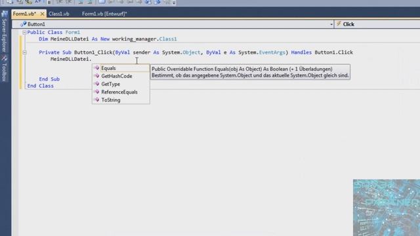
Task: Open the Class1.vb tab
Action: click(x=59, y=14)
